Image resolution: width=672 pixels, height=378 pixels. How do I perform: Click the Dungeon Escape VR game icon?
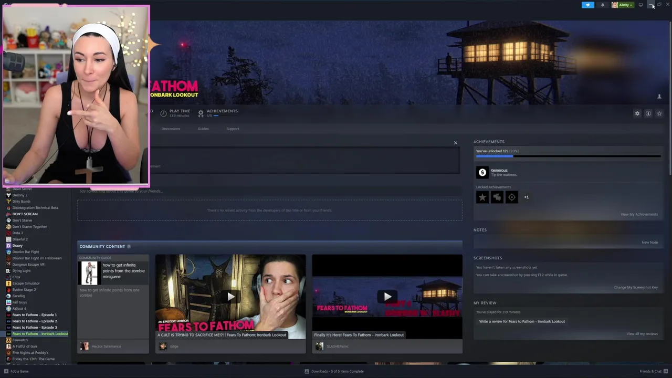tap(8, 265)
